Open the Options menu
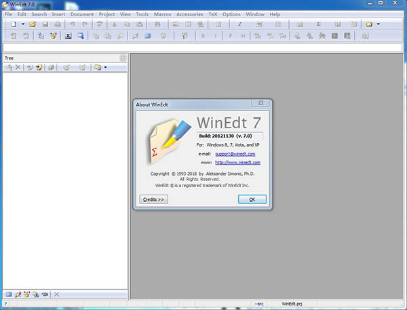Viewport: 407px width, 310px height. [x=231, y=14]
